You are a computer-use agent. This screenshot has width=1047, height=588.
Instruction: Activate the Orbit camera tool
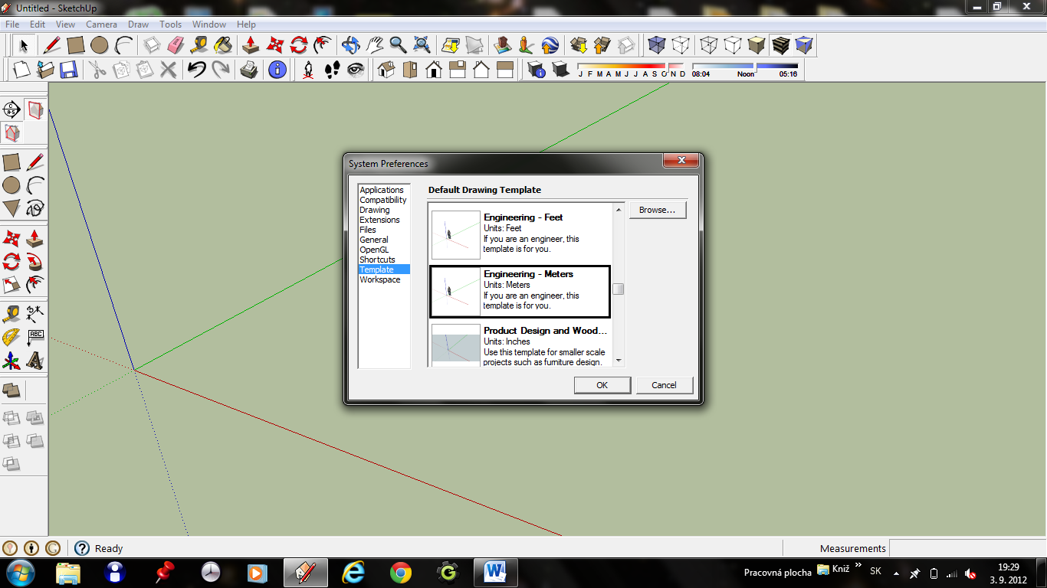[351, 45]
